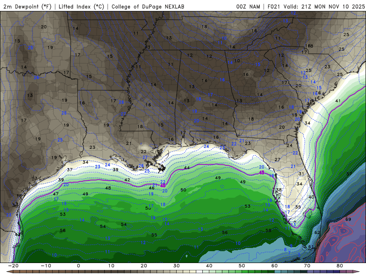Click the "55" dewpoint value in the Gulf

click(x=154, y=235)
